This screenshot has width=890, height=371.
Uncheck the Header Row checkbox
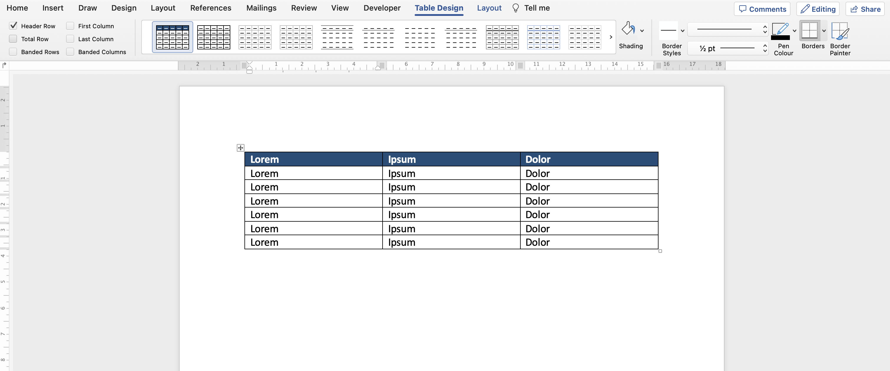pyautogui.click(x=13, y=26)
